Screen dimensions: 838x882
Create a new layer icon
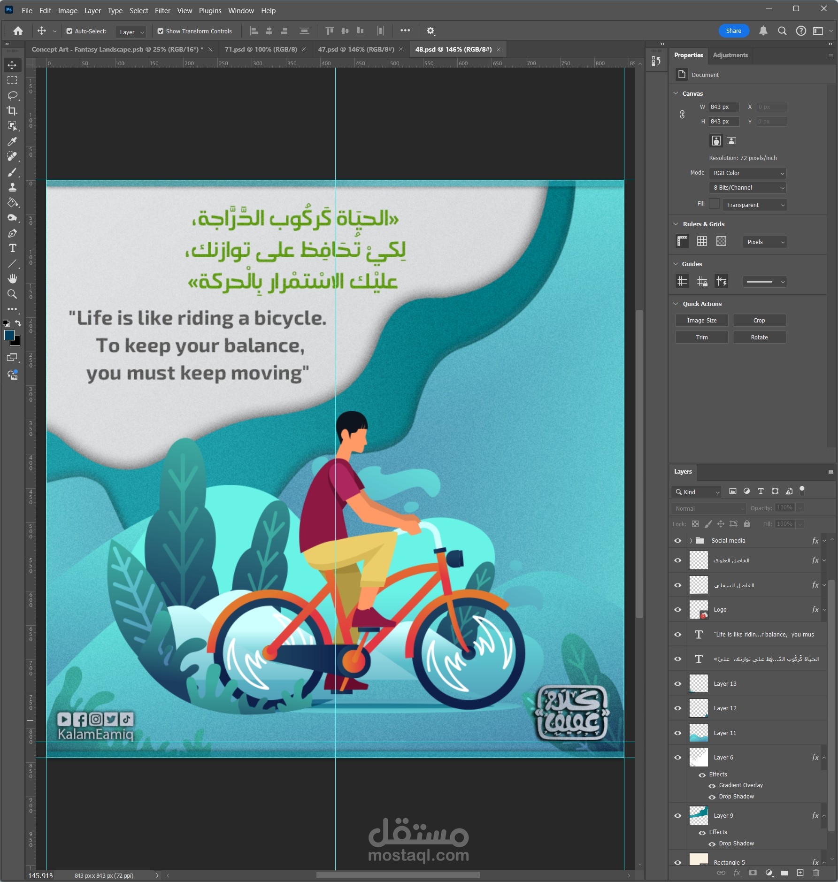(800, 873)
